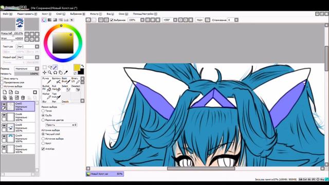Click the undo icon in top toolbar
329x185 pixels.
[88, 20]
